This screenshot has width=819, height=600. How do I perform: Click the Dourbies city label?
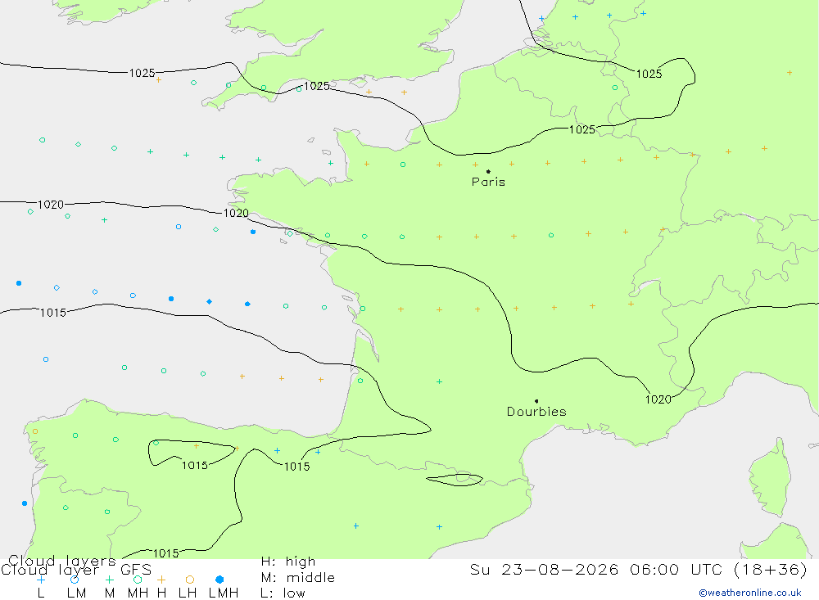[x=536, y=412]
